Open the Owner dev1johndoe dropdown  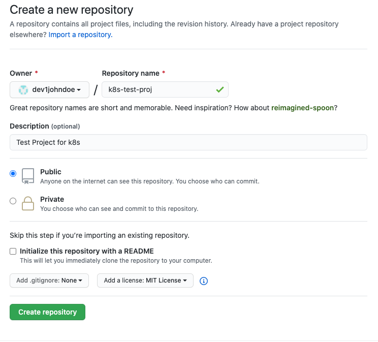click(49, 90)
